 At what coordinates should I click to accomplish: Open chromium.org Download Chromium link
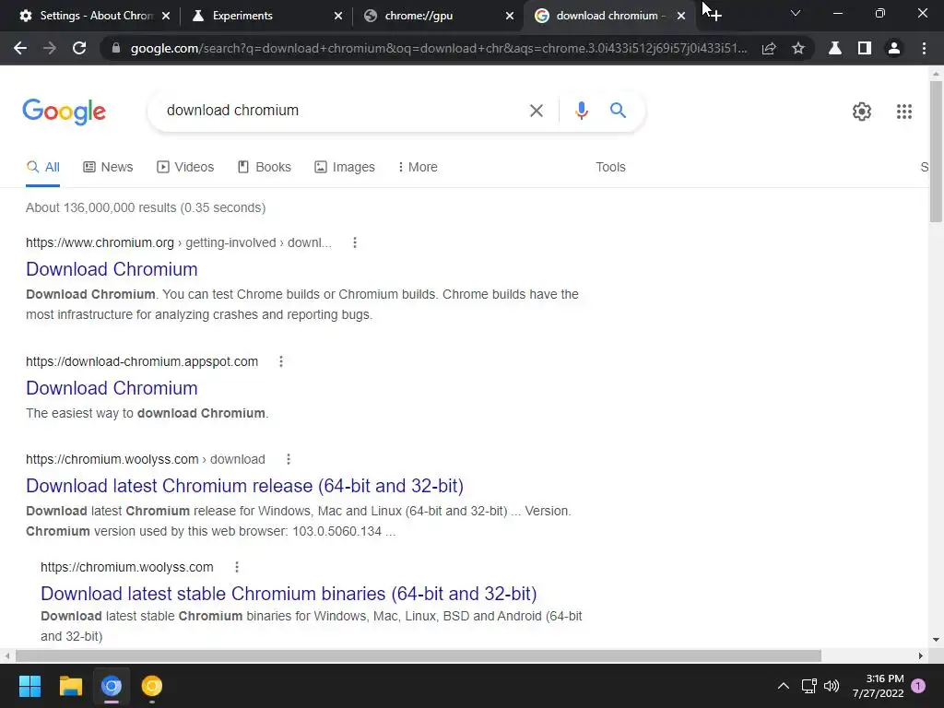pos(112,269)
